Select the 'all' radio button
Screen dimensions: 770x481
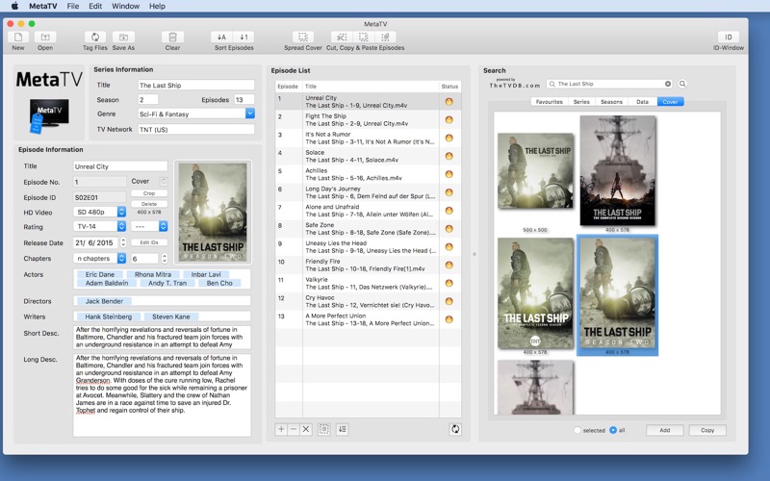pyautogui.click(x=613, y=430)
